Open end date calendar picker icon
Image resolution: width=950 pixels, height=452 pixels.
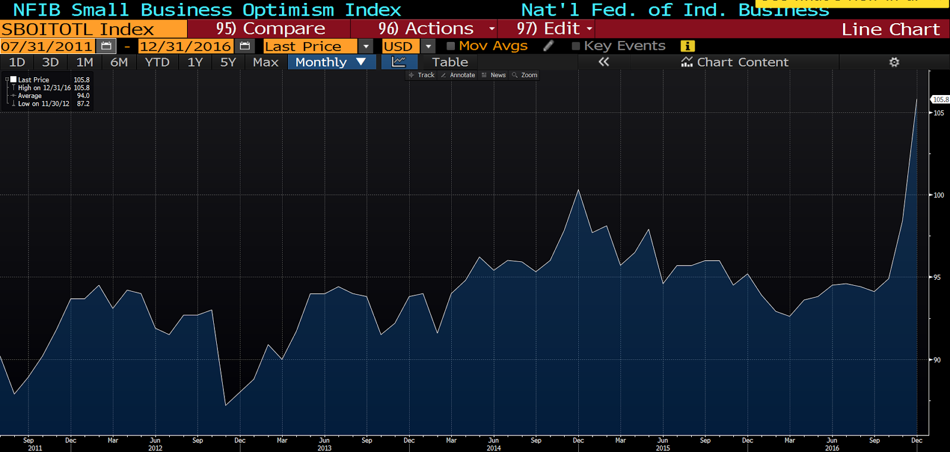[245, 46]
